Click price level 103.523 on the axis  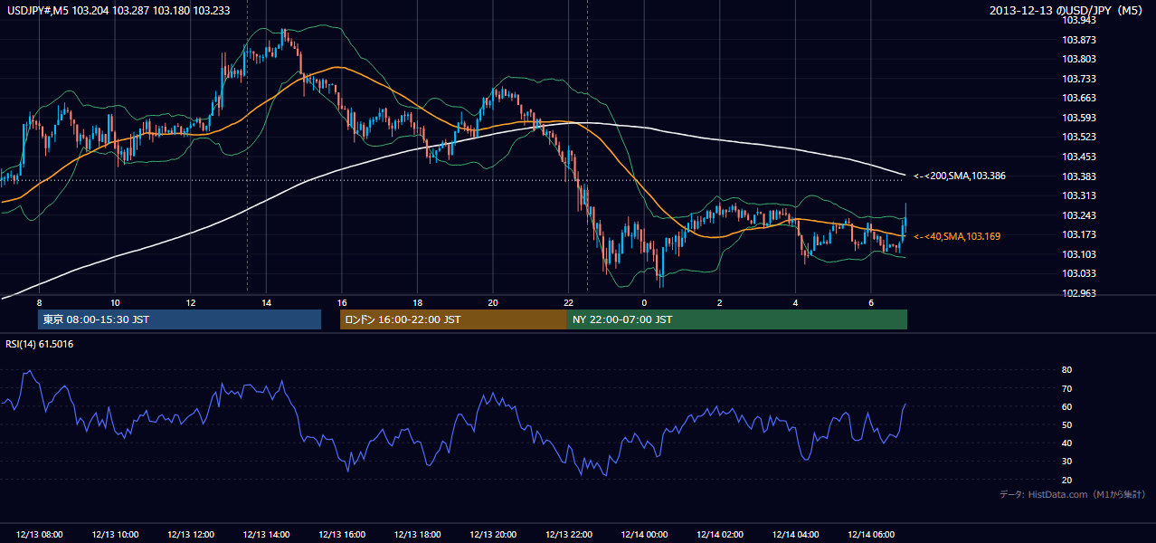tap(1078, 137)
